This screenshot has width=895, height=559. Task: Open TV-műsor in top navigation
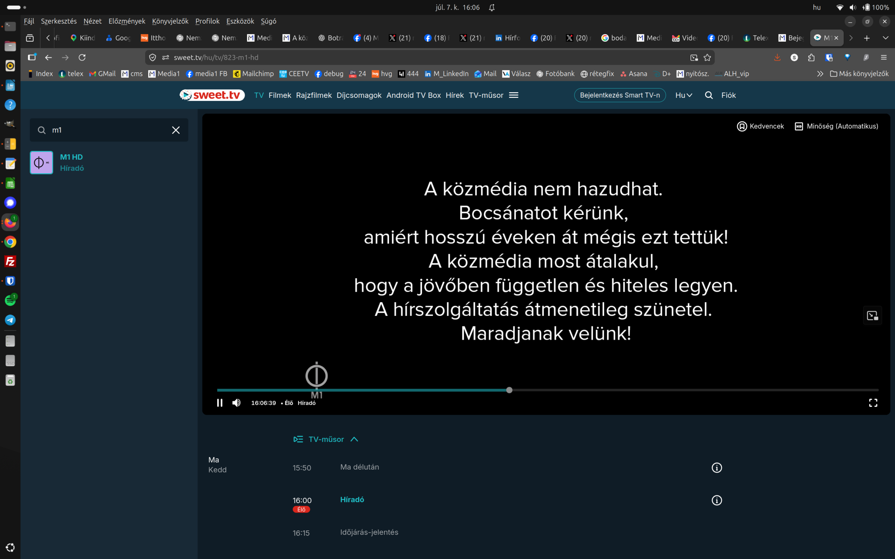[486, 95]
